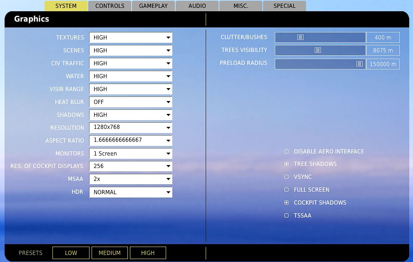Open the SCENES quality dropdown
Screen dimensions: 413x262
(131, 50)
